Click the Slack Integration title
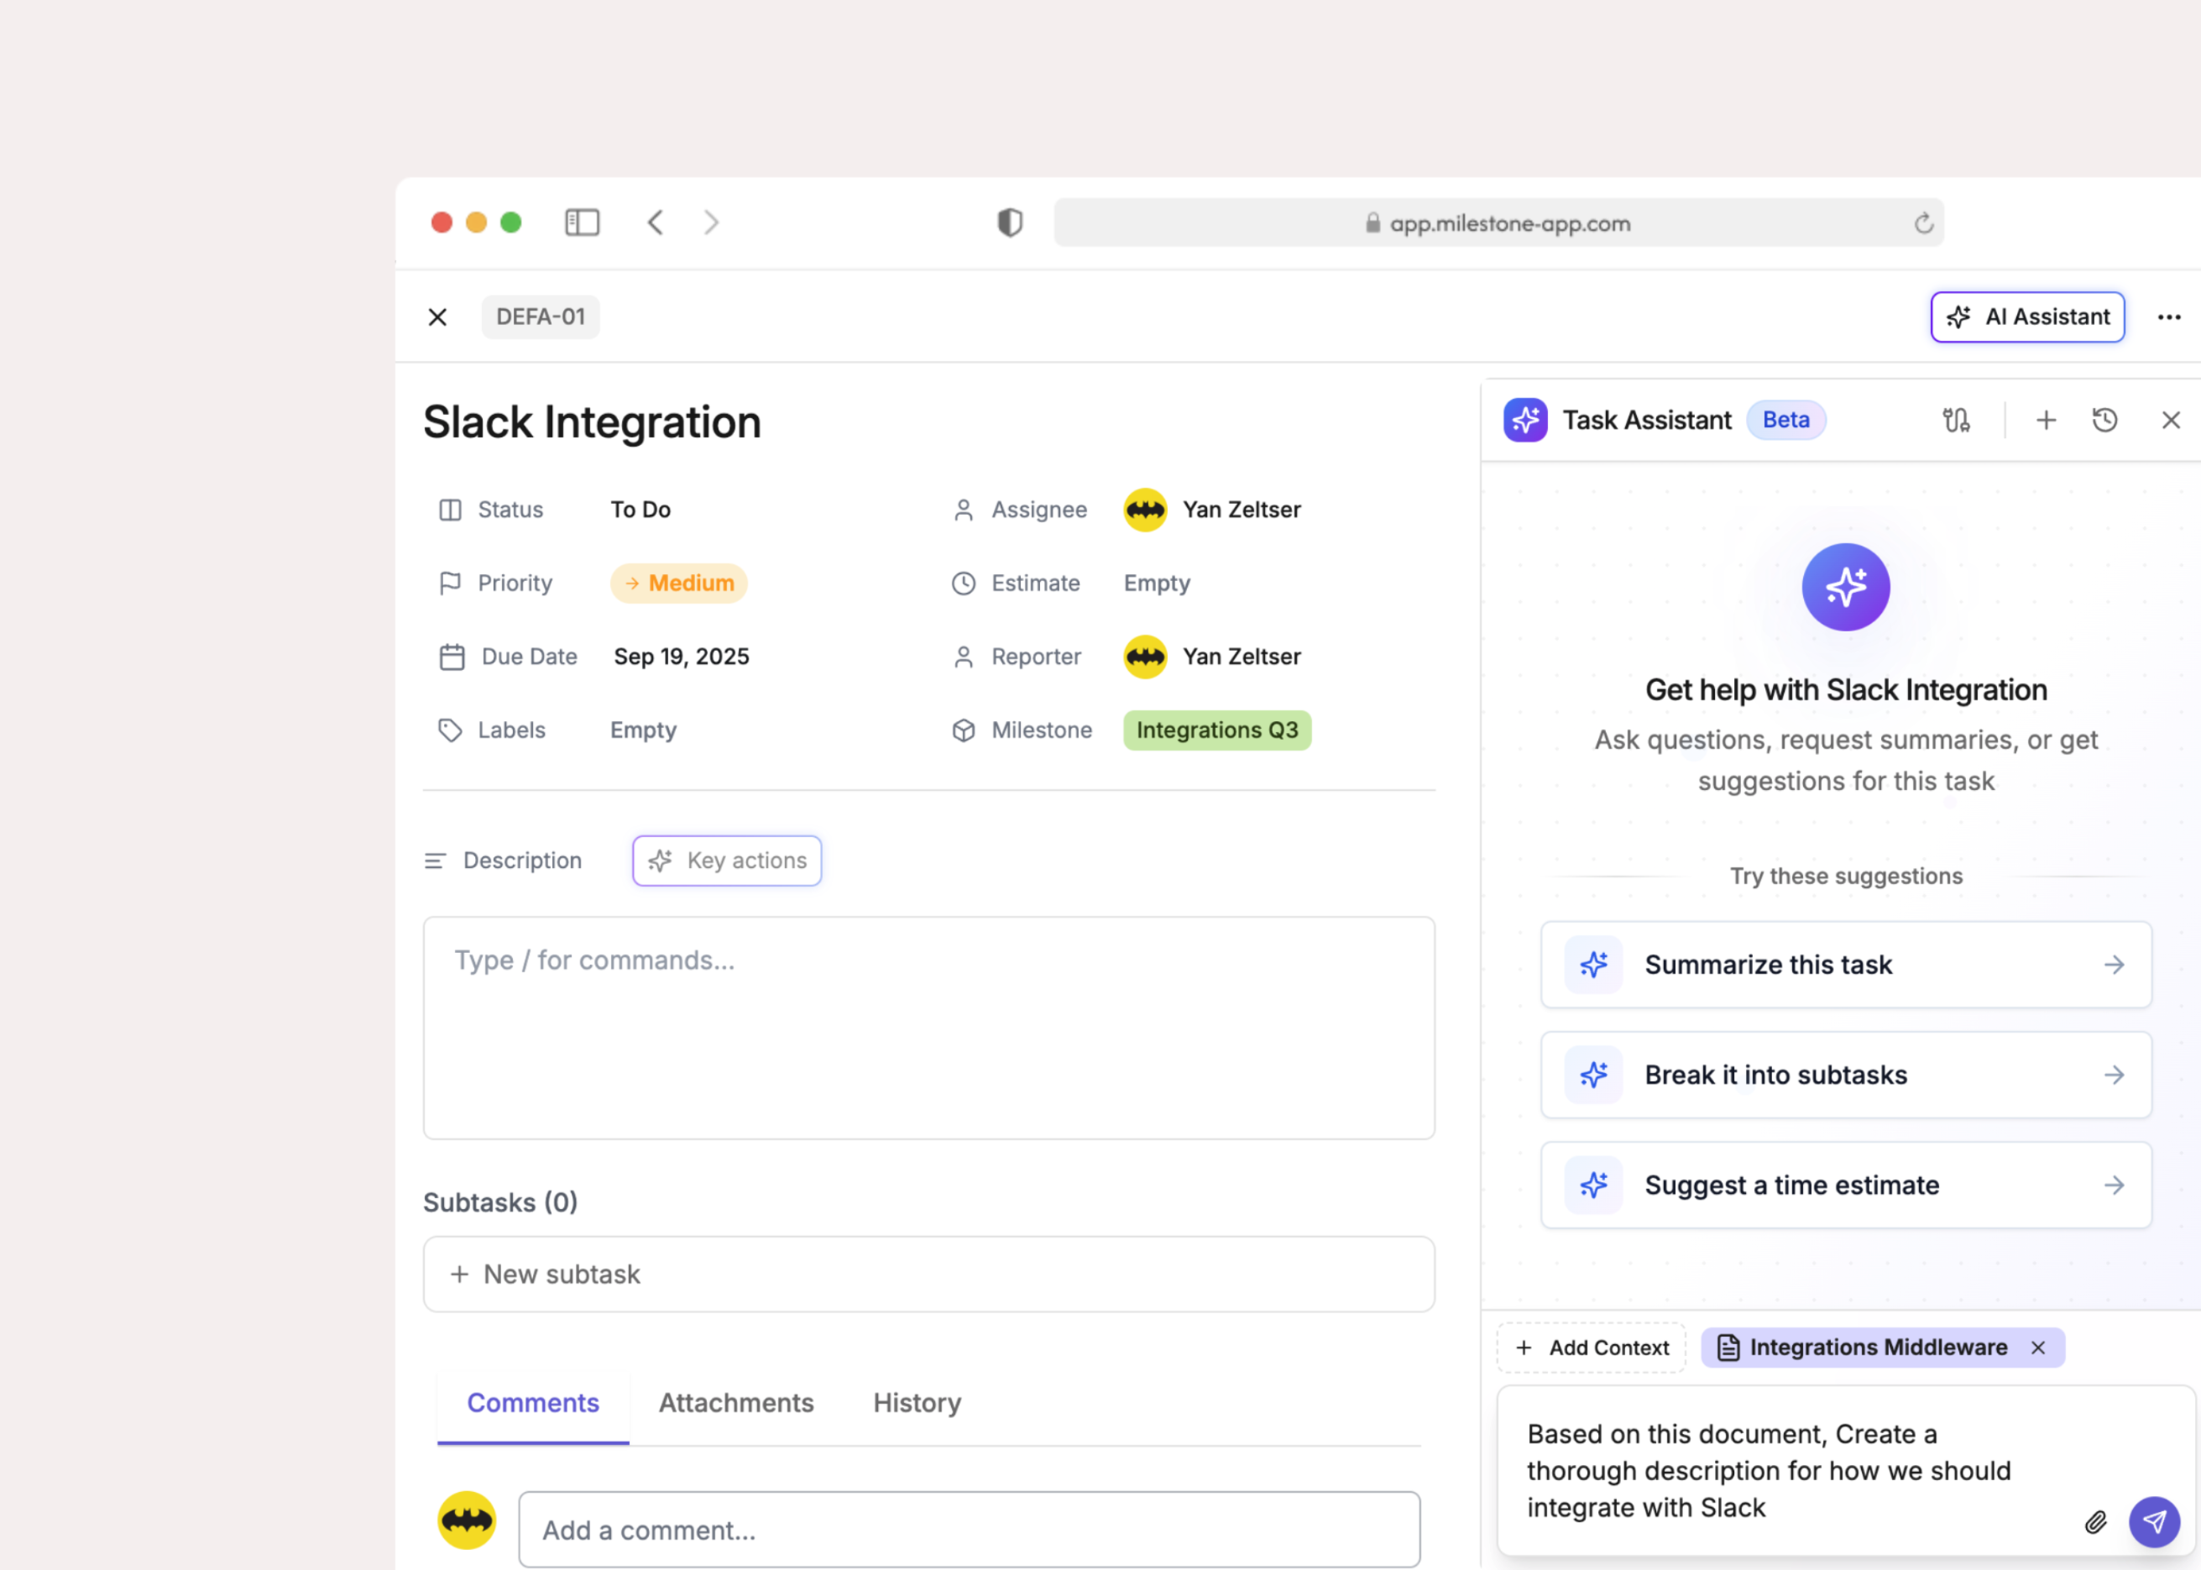This screenshot has height=1570, width=2201. pos(592,422)
